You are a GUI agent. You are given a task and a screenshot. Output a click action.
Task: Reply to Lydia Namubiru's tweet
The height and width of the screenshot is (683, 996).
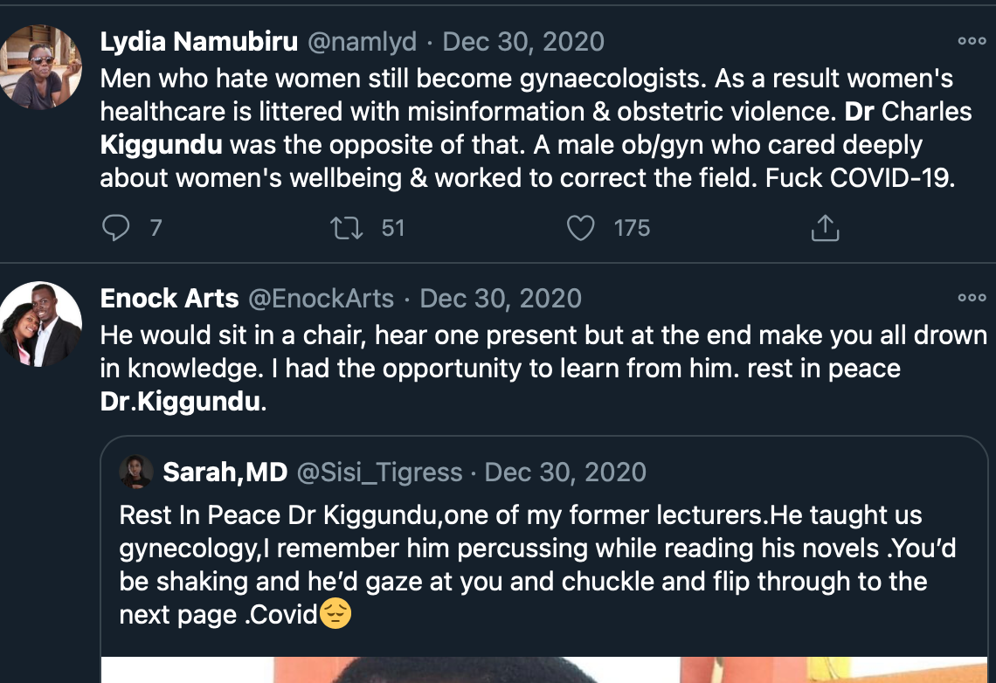pyautogui.click(x=115, y=228)
